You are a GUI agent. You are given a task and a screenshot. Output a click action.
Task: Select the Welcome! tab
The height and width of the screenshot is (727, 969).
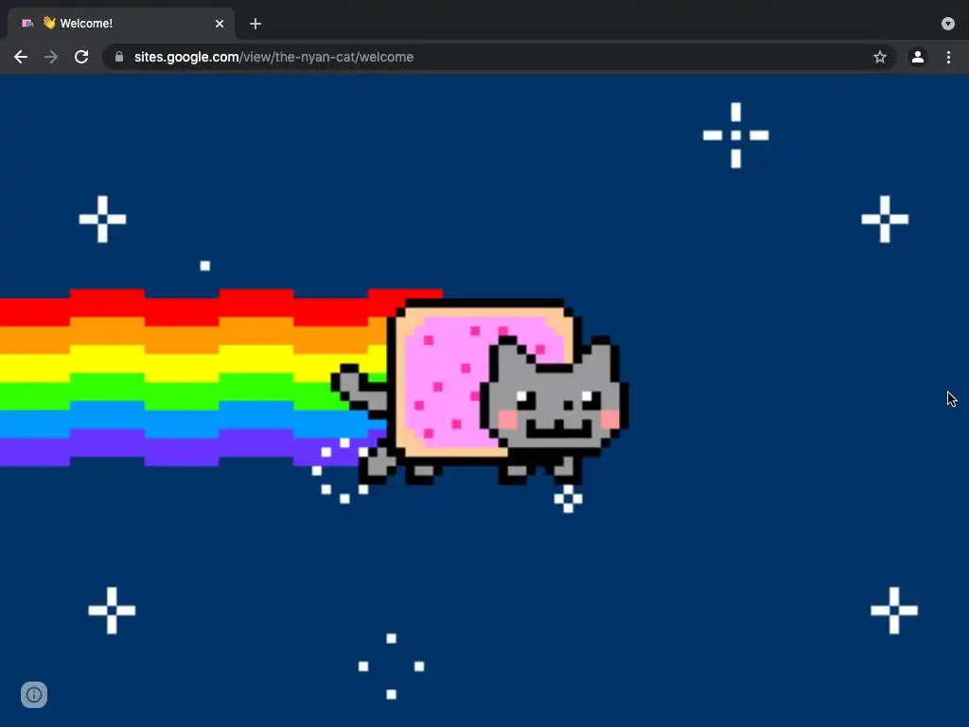click(x=121, y=24)
